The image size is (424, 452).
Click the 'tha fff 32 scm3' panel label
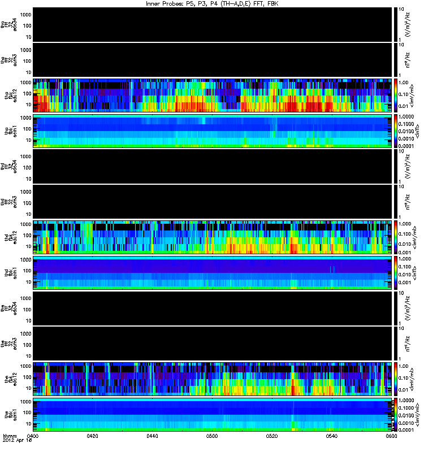click(8, 60)
